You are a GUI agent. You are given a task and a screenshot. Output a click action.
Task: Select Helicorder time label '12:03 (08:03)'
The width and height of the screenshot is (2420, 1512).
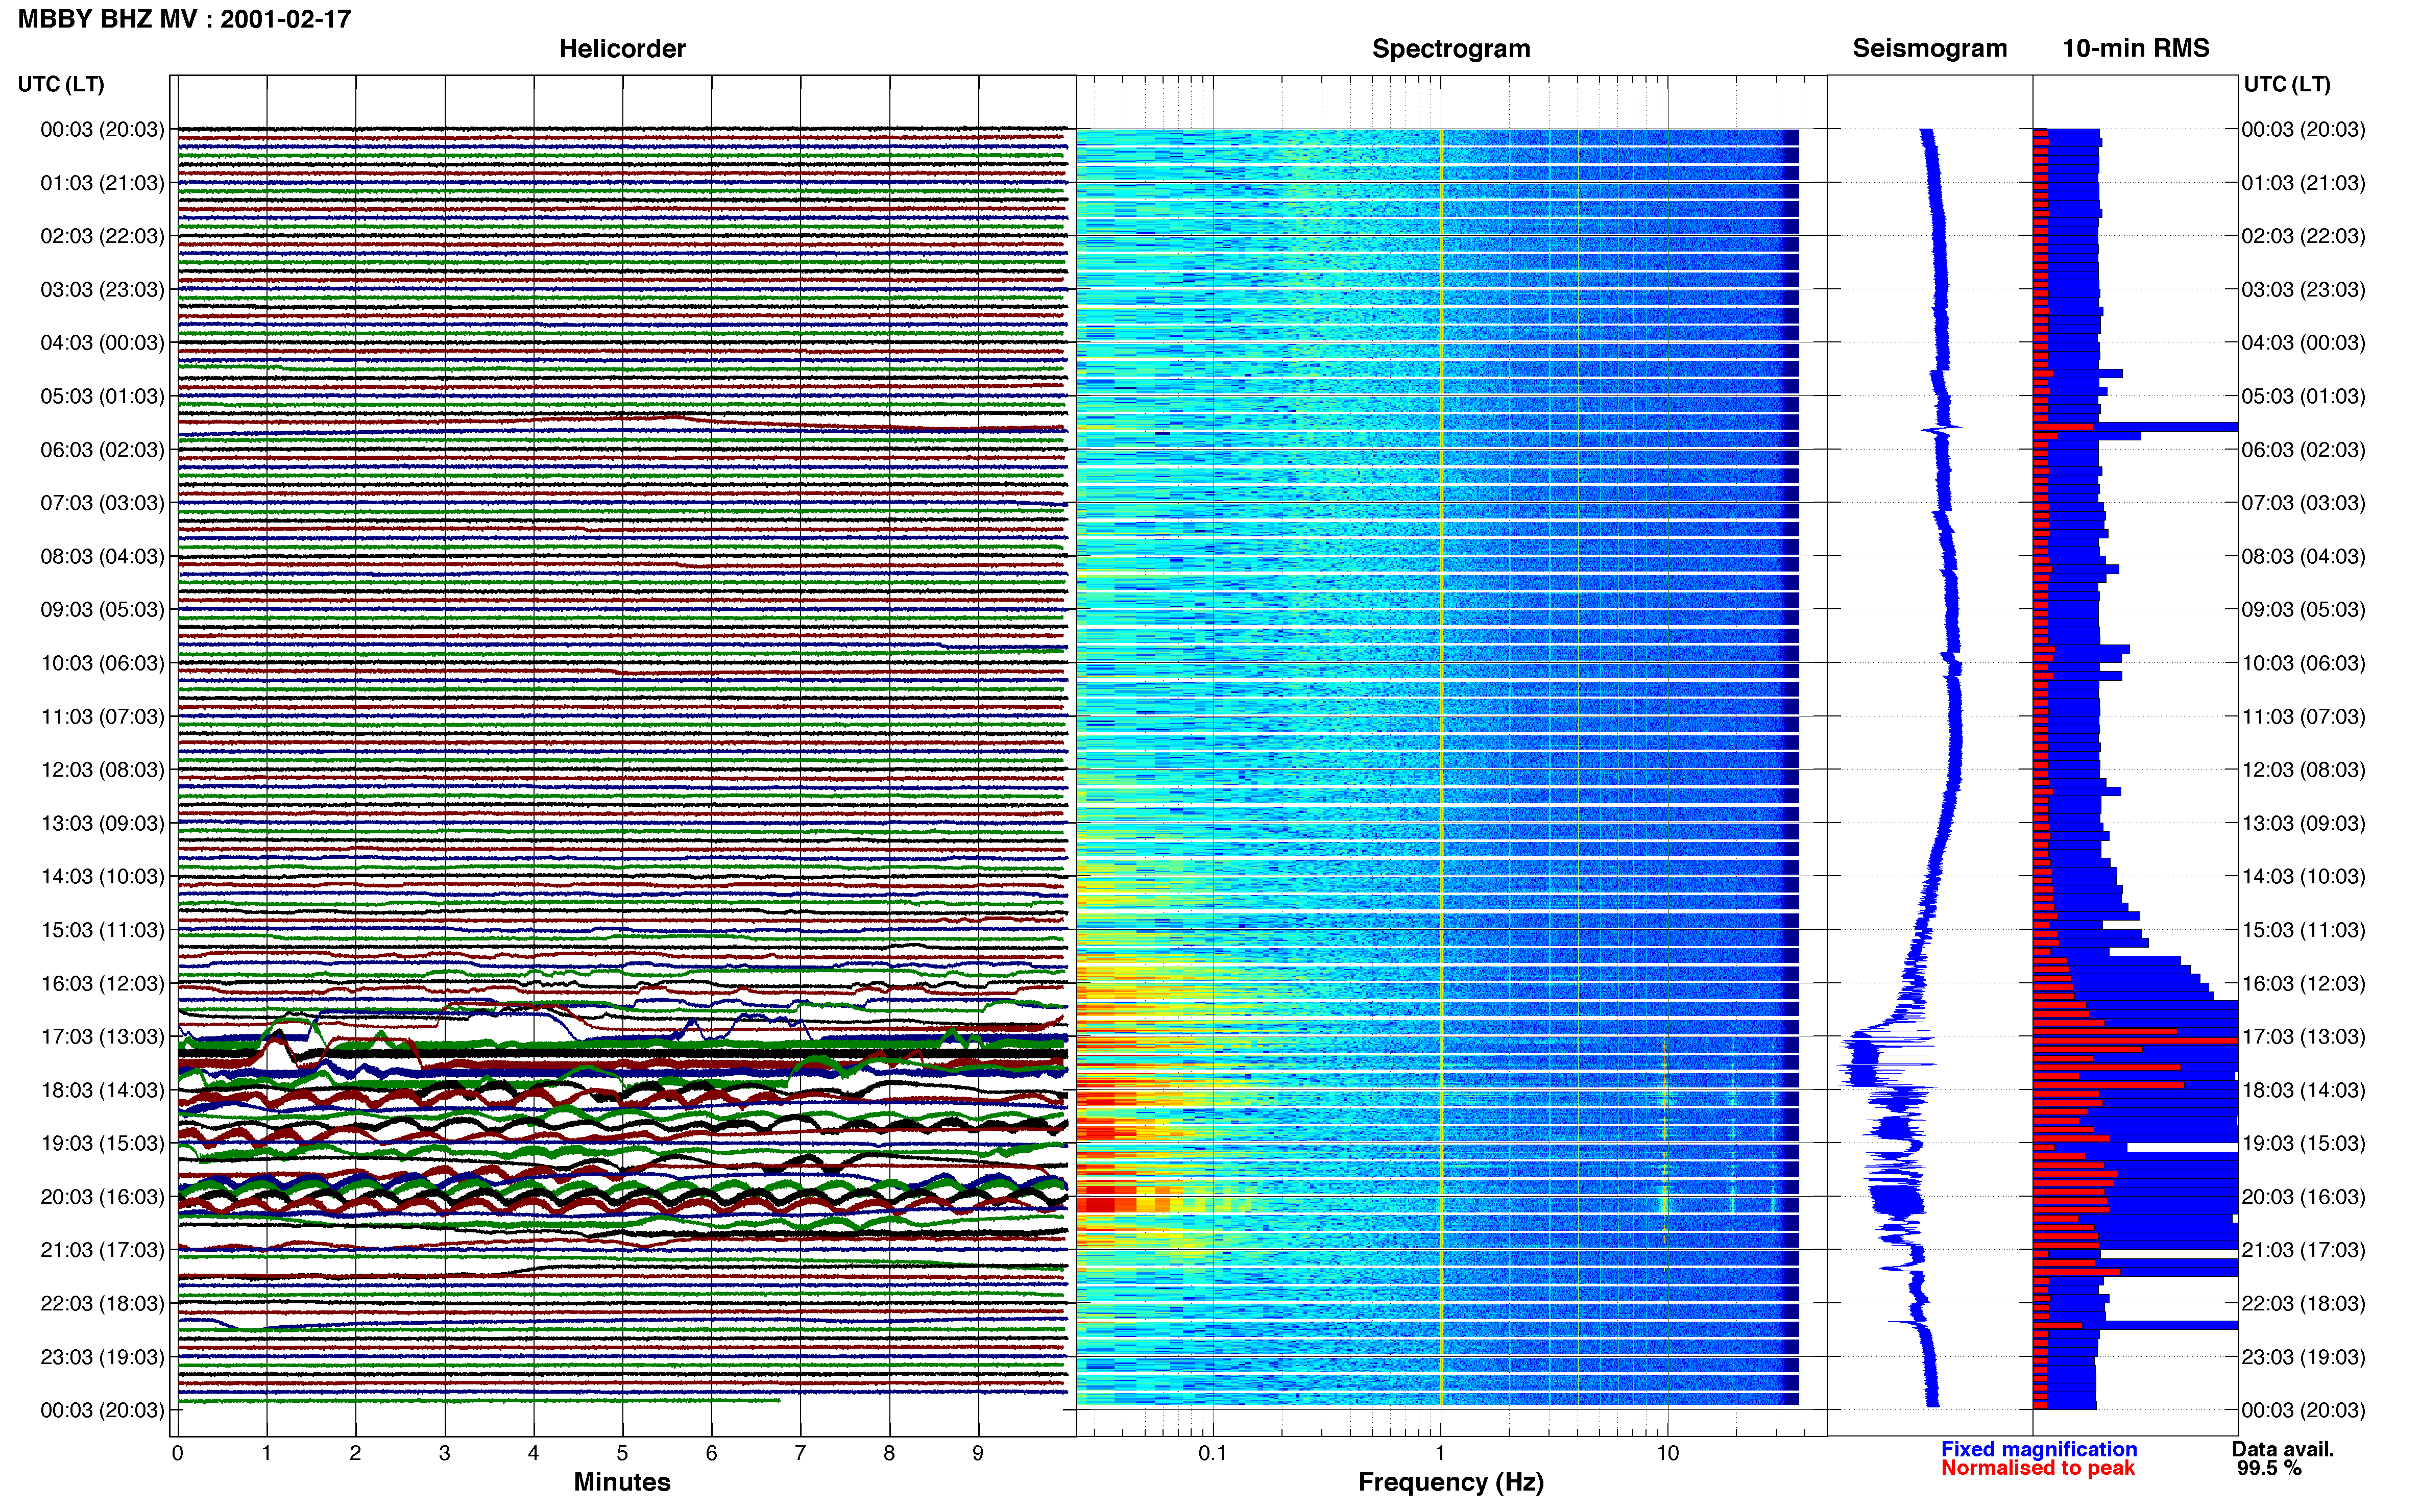[102, 770]
